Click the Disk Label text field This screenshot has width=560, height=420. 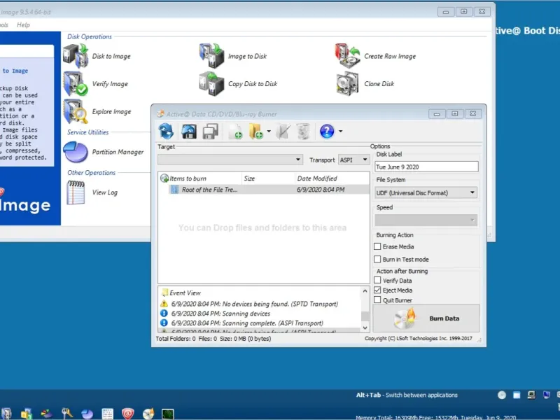pos(426,167)
